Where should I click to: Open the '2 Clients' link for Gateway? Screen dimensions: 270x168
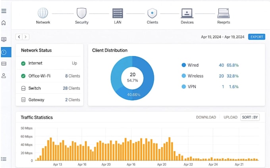pos(73,100)
